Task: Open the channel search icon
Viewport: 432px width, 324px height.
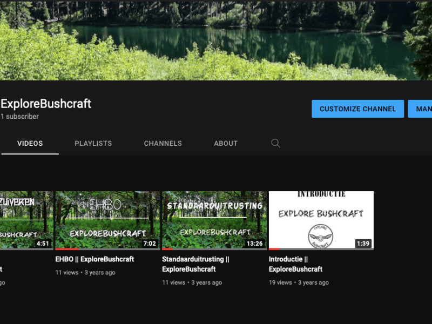Action: [275, 143]
